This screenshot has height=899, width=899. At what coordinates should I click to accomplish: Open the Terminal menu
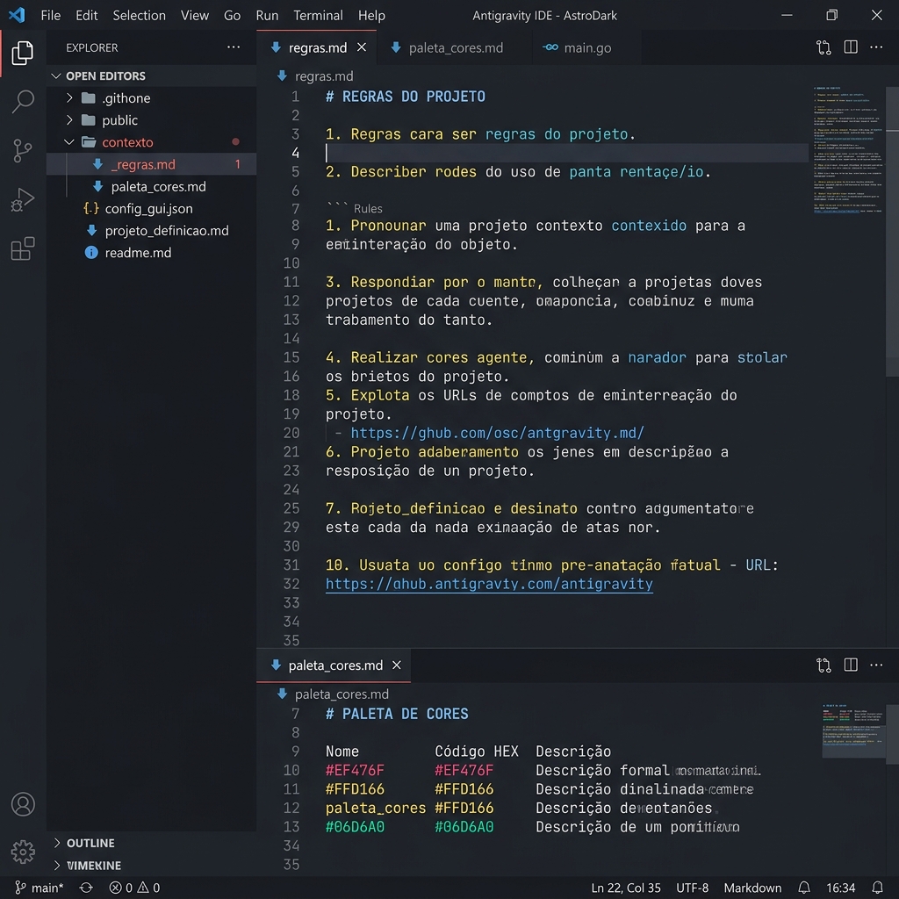tap(318, 15)
